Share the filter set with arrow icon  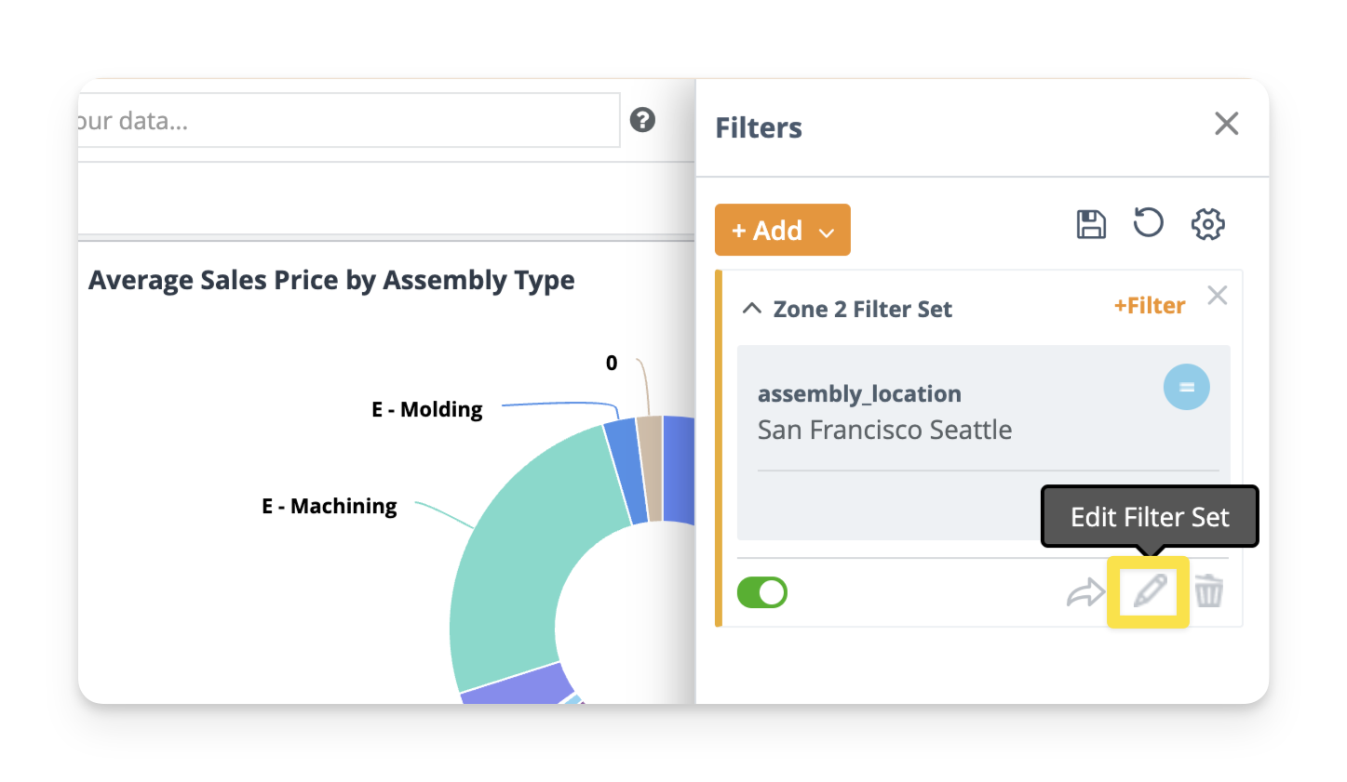coord(1084,592)
